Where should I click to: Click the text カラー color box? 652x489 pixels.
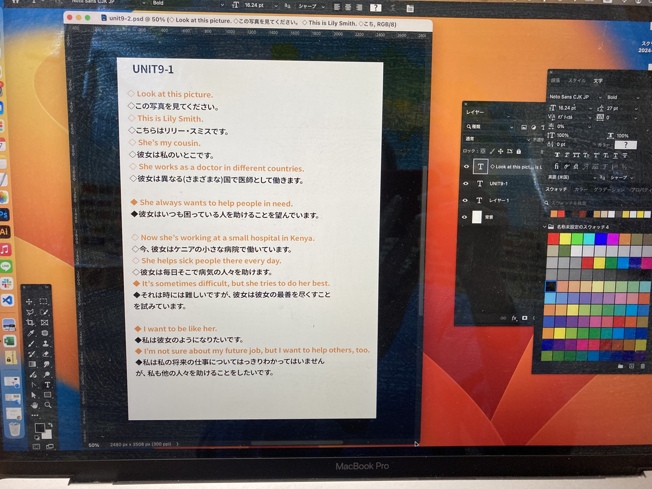point(626,145)
